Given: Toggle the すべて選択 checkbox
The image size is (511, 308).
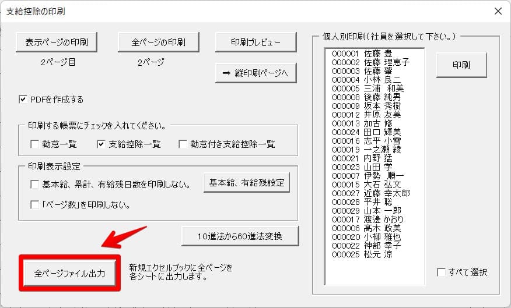Looking at the screenshot, I should tap(442, 272).
